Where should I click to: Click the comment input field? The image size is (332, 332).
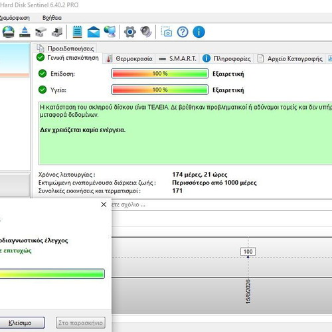coord(221,205)
